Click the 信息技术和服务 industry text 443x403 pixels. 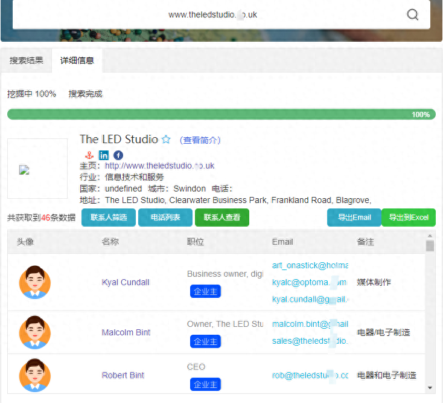pyautogui.click(x=135, y=177)
